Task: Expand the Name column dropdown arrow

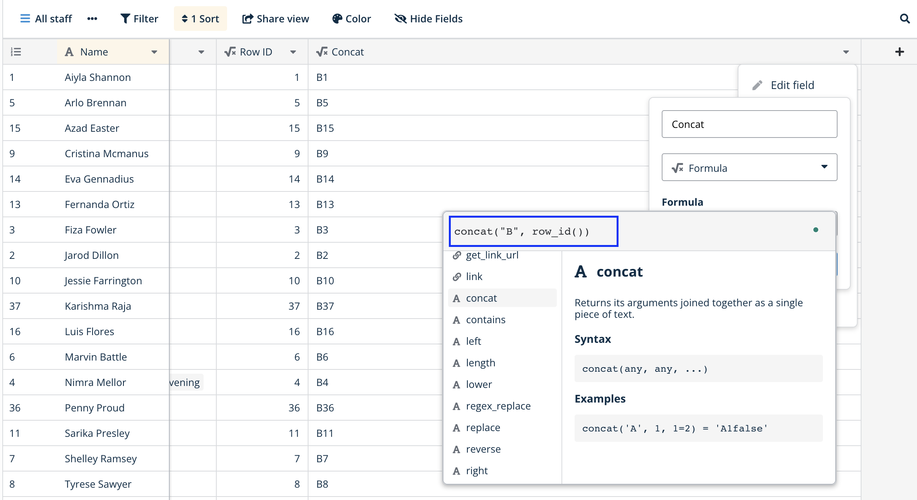Action: tap(154, 52)
